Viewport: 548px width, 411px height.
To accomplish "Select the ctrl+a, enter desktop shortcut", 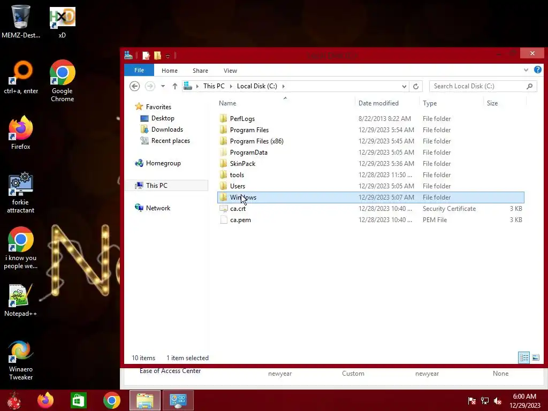I will 21,78.
